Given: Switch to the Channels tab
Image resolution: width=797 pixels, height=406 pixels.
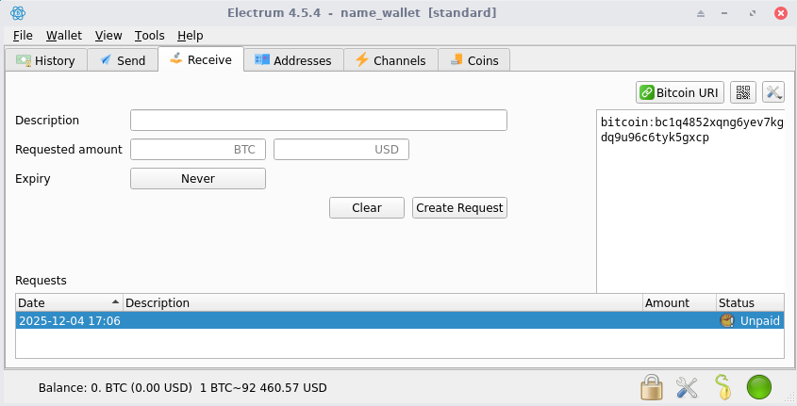Looking at the screenshot, I should [x=390, y=60].
